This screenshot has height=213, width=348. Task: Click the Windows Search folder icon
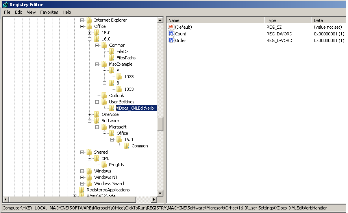click(x=89, y=184)
